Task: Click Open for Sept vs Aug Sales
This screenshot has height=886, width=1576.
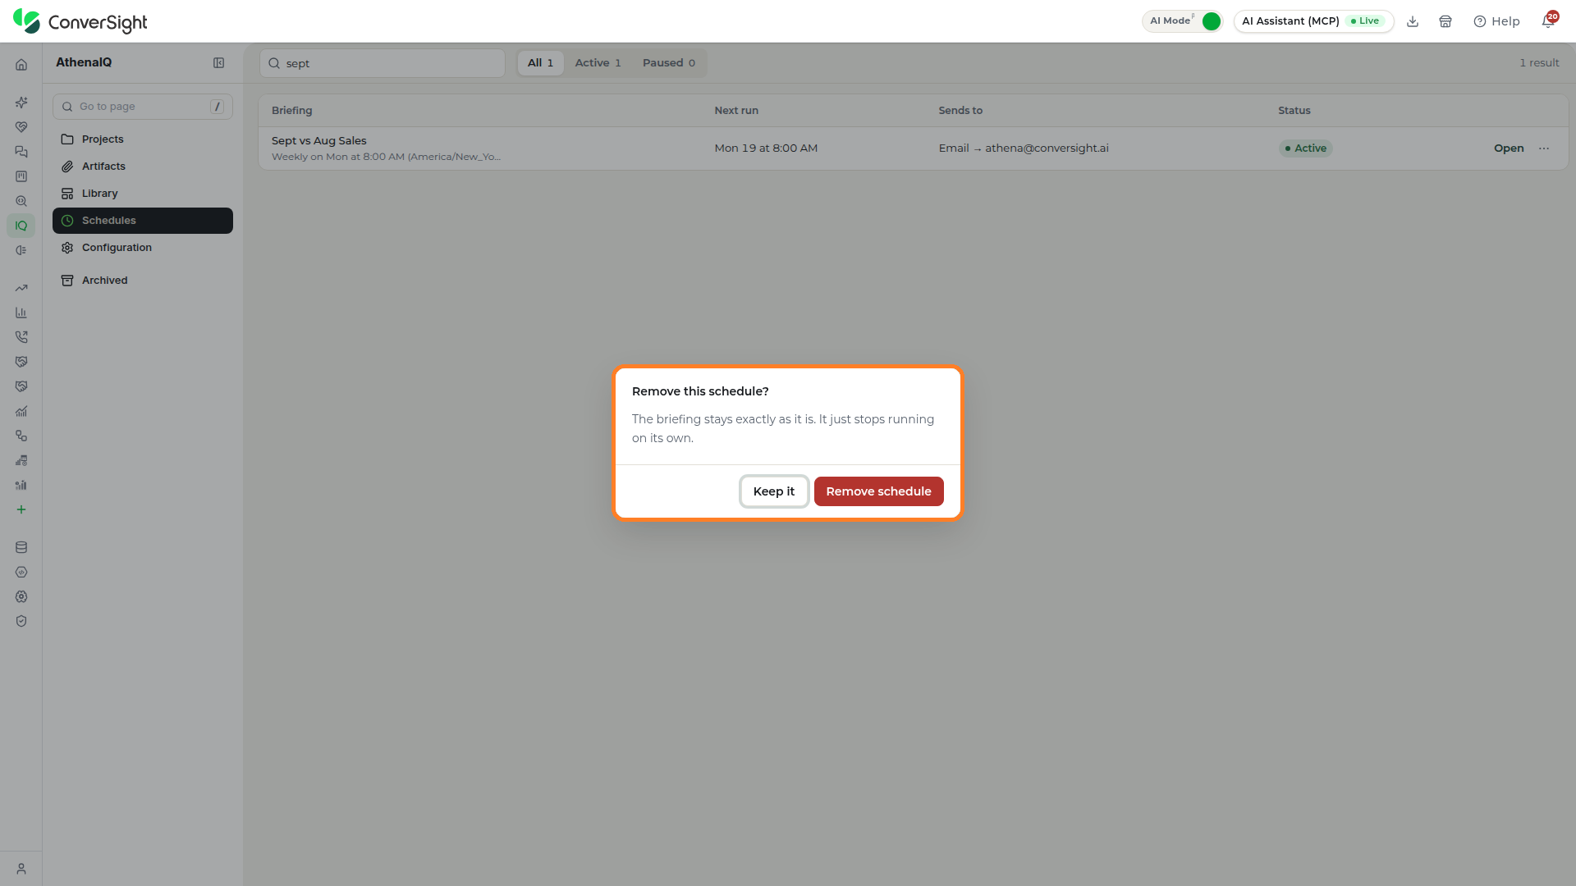Action: tap(1509, 148)
